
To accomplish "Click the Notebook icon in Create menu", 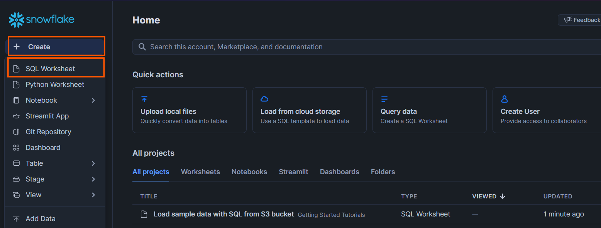I will (x=16, y=100).
